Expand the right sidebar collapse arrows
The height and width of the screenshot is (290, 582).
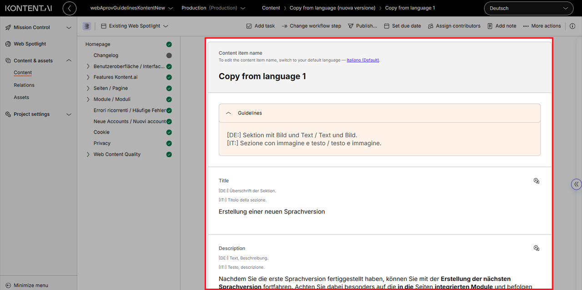coord(576,184)
